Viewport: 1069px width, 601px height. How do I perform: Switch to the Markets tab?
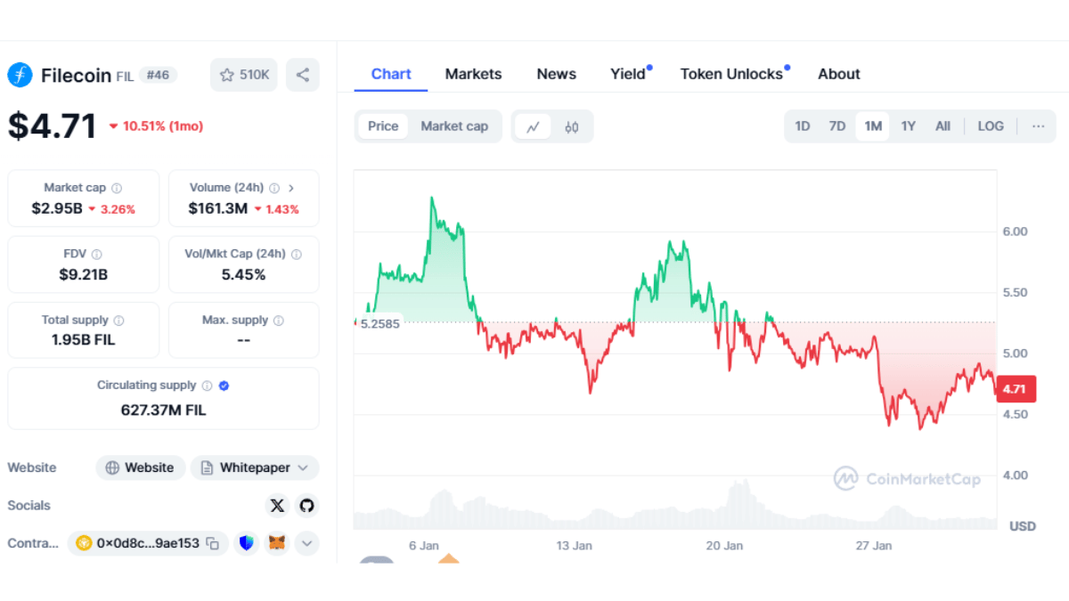pos(473,74)
